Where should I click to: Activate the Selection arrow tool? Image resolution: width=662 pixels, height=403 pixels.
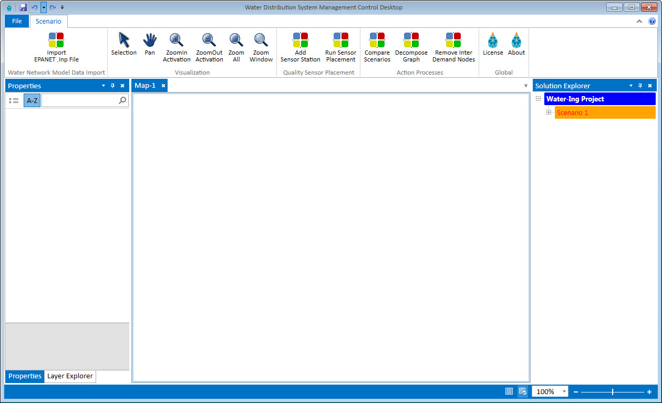click(x=124, y=40)
